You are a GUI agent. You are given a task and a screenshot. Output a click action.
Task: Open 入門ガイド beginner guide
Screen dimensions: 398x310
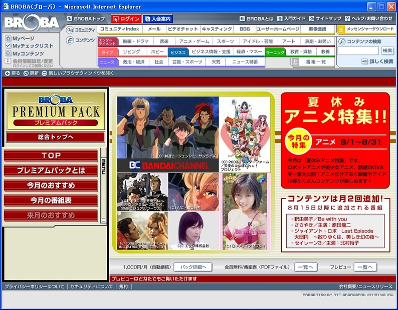pyautogui.click(x=291, y=18)
